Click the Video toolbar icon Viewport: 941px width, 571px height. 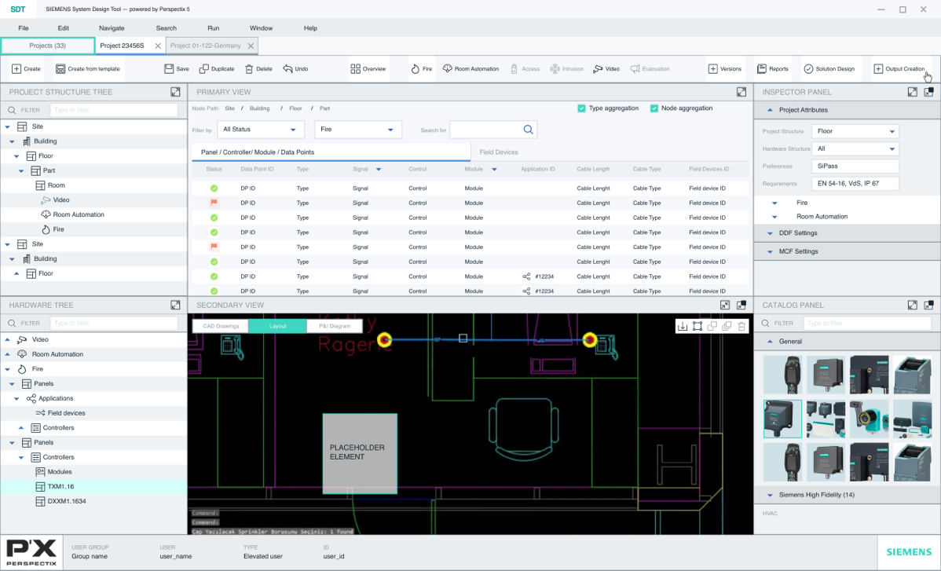tap(606, 68)
